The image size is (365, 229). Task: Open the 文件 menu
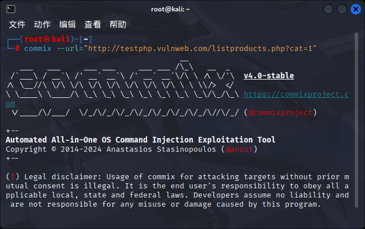click(x=17, y=25)
